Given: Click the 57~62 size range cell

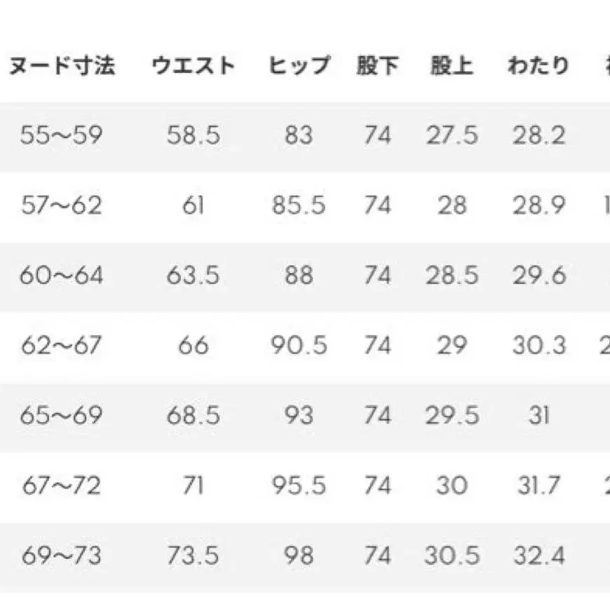Looking at the screenshot, I should (62, 205).
